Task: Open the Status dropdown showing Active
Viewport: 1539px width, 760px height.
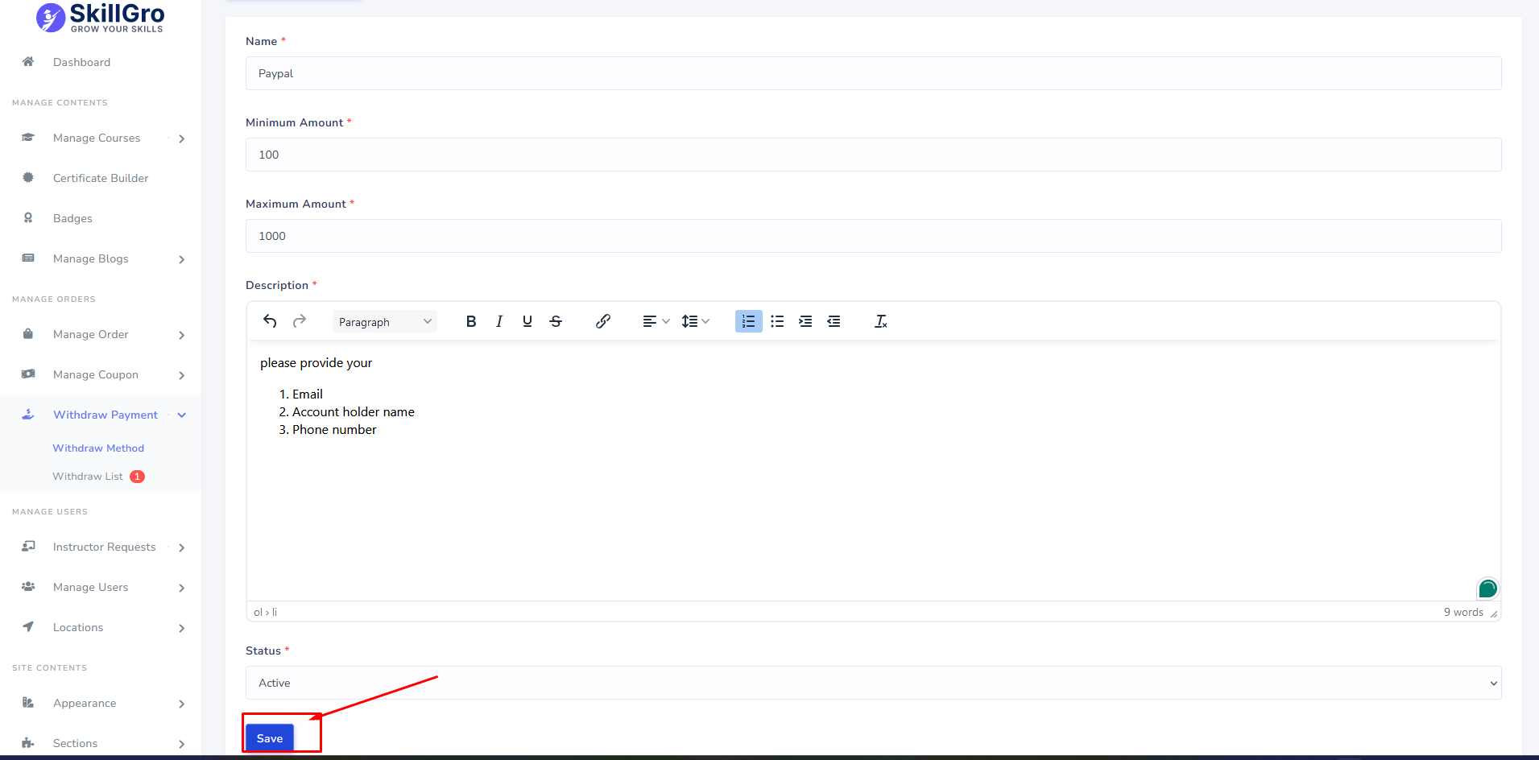Action: pos(873,683)
